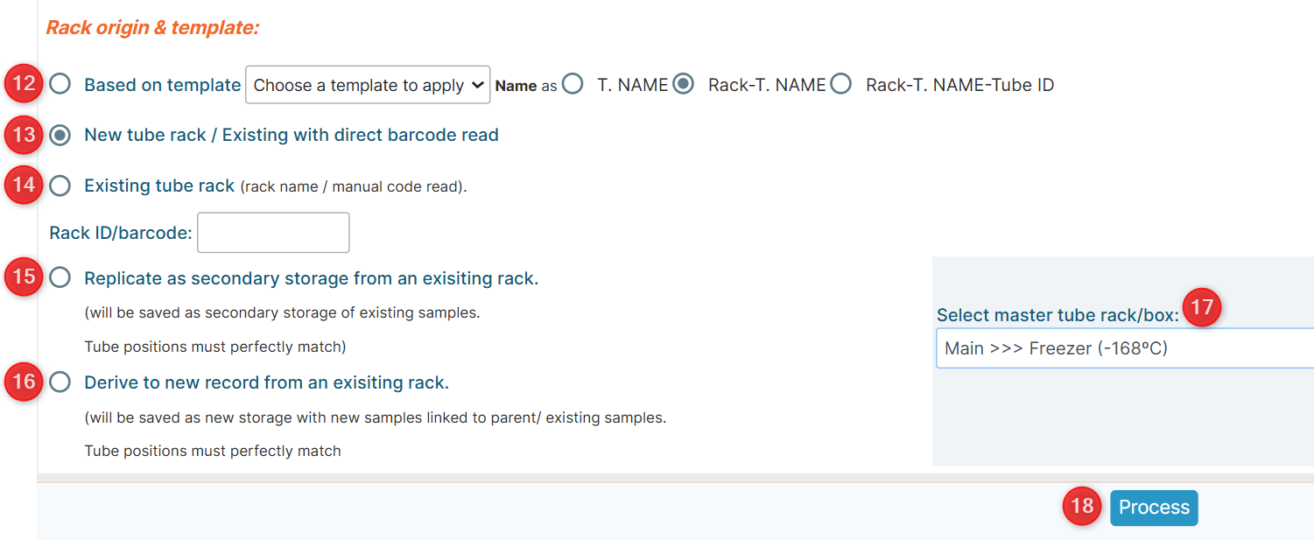The width and height of the screenshot is (1314, 540).
Task: Click the red number 12 marker
Action: [x=24, y=84]
